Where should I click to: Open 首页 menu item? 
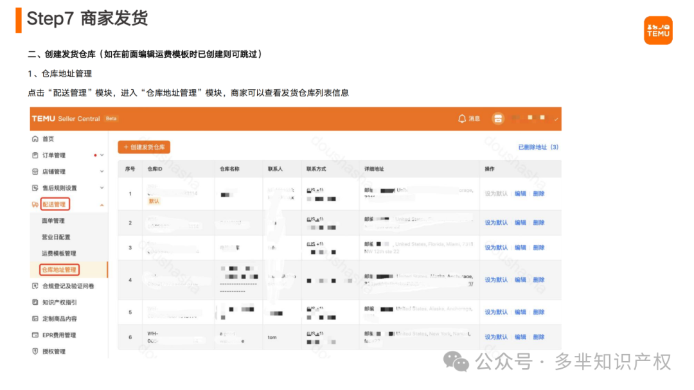tap(48, 139)
